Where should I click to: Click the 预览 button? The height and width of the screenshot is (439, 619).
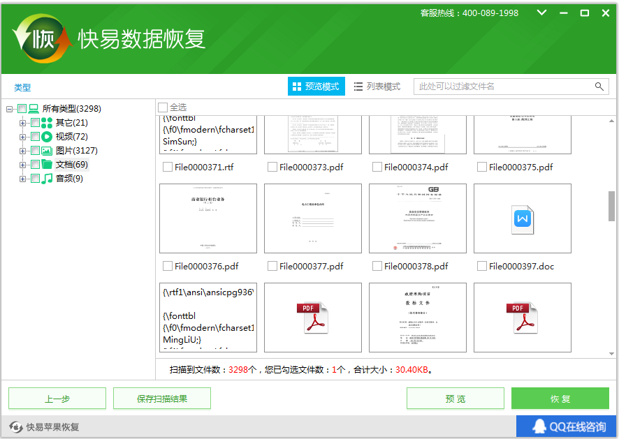point(456,399)
